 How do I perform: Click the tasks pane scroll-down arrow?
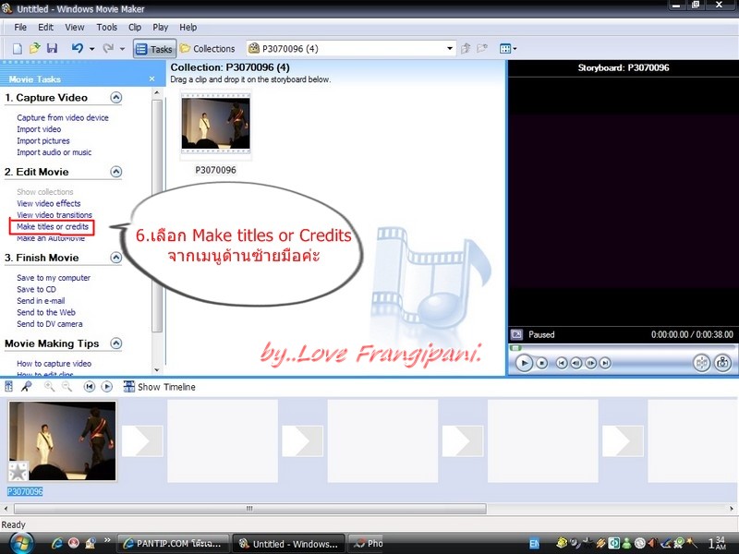[x=157, y=370]
